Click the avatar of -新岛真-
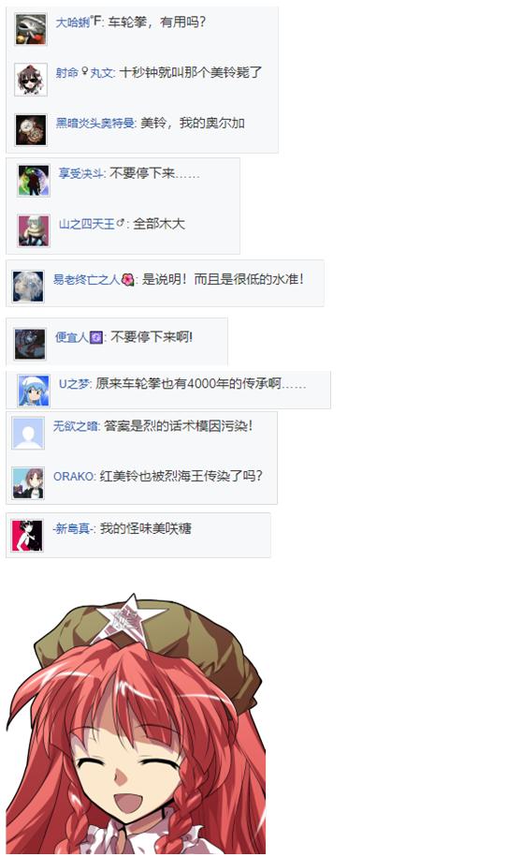The height and width of the screenshot is (857, 522). pos(27,536)
